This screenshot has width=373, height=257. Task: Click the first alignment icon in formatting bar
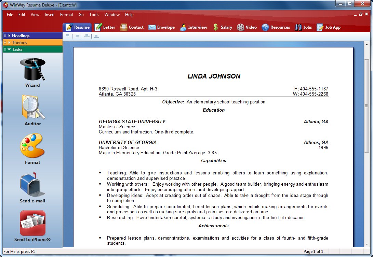click(68, 35)
